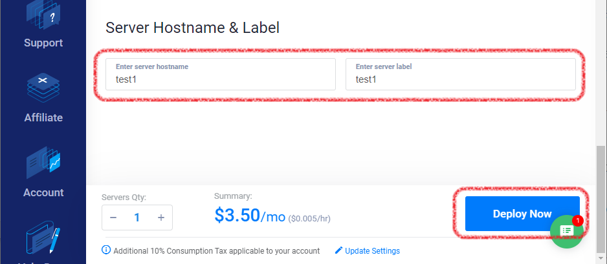The width and height of the screenshot is (607, 264).
Task: Decrease servers quantity with minus
Action: (x=113, y=218)
